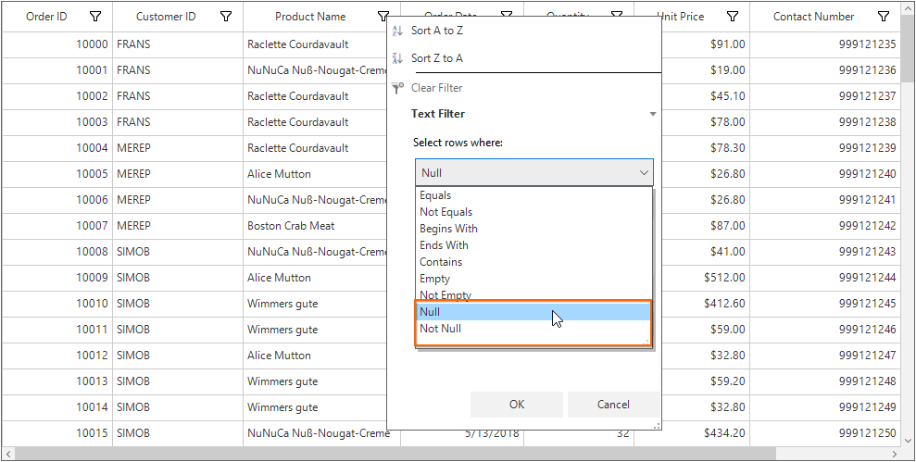This screenshot has height=462, width=916.
Task: Select MEREP cell in row 10004
Action: [x=178, y=148]
